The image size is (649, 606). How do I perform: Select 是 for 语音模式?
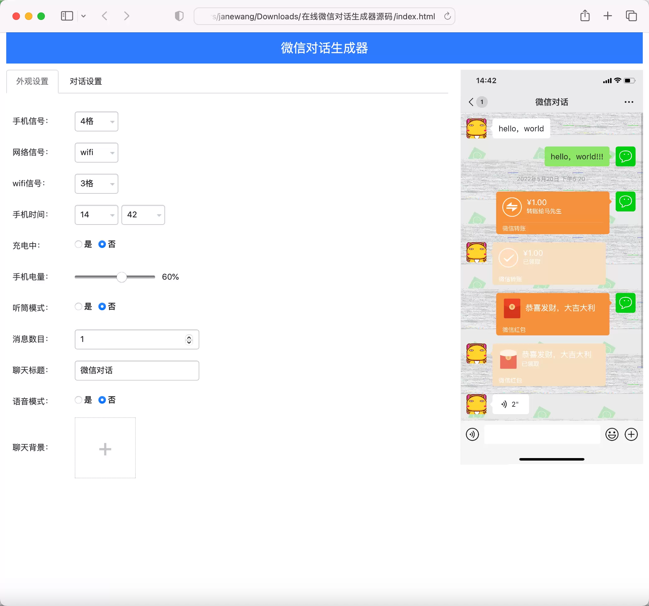(78, 400)
